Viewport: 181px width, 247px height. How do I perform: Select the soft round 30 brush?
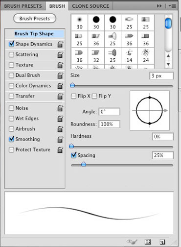pos(80,23)
